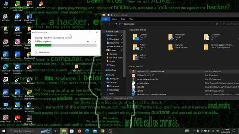Open the Downloads frequent folder
This screenshot has width=239, height=134.
(x=176, y=37)
